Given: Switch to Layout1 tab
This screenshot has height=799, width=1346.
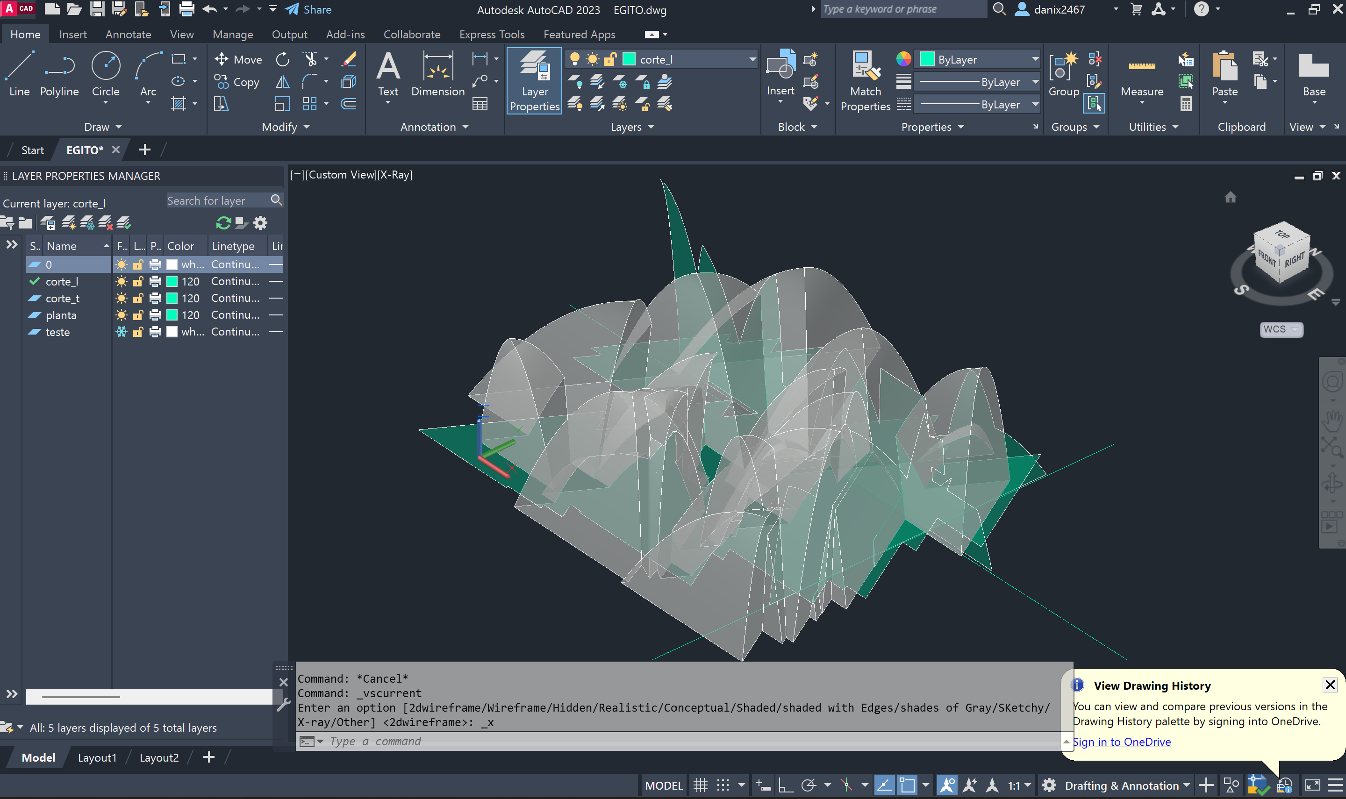Looking at the screenshot, I should click(97, 757).
